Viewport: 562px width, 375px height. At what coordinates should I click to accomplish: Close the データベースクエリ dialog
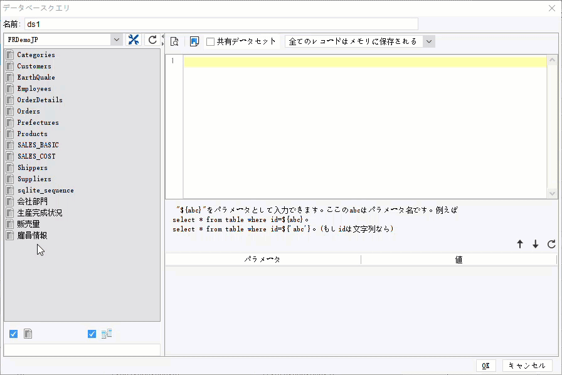click(x=552, y=8)
